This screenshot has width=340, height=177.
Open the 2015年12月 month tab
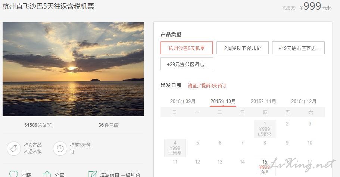303,102
